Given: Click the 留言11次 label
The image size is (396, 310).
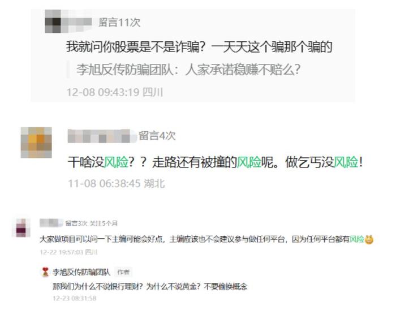Looking at the screenshot, I should coord(119,23).
